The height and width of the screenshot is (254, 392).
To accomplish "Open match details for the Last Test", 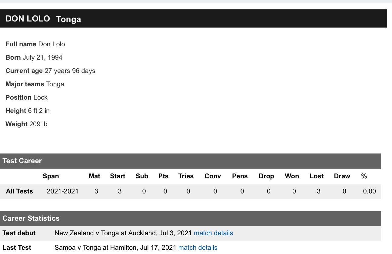I will 198,248.
